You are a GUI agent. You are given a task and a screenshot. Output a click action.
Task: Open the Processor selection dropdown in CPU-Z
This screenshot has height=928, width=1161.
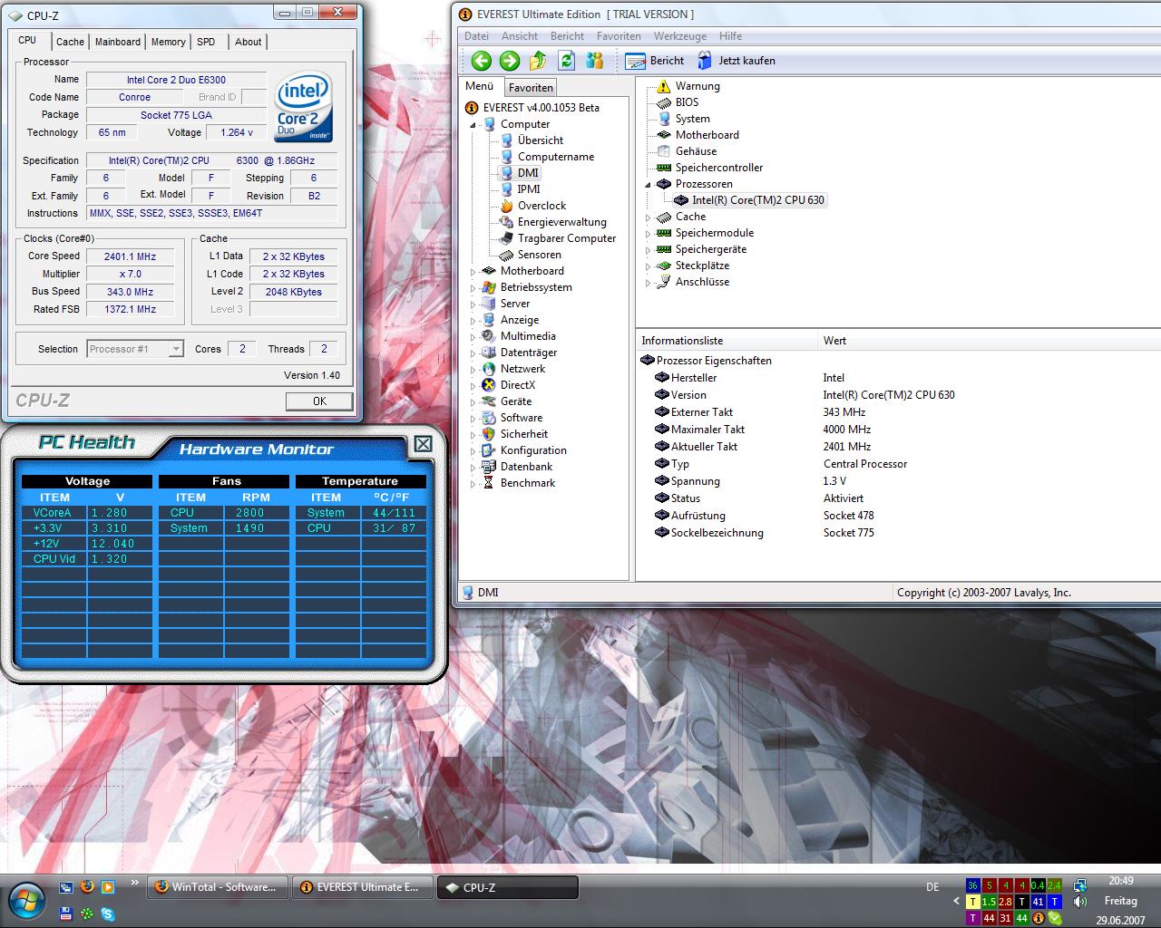coord(176,349)
